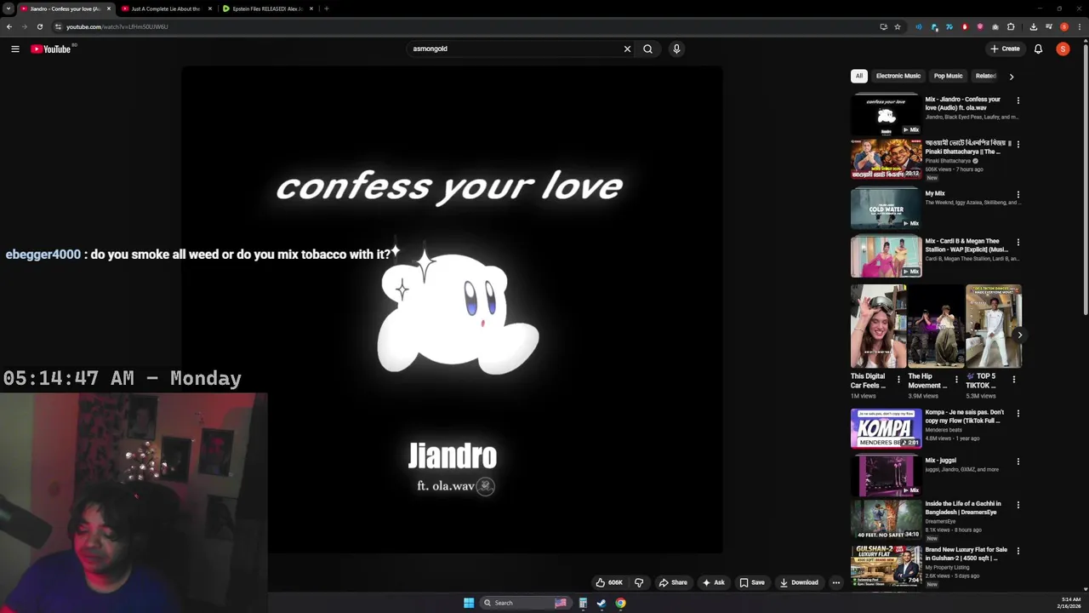Select the Related filter chip
Image resolution: width=1089 pixels, height=613 pixels.
coord(985,76)
